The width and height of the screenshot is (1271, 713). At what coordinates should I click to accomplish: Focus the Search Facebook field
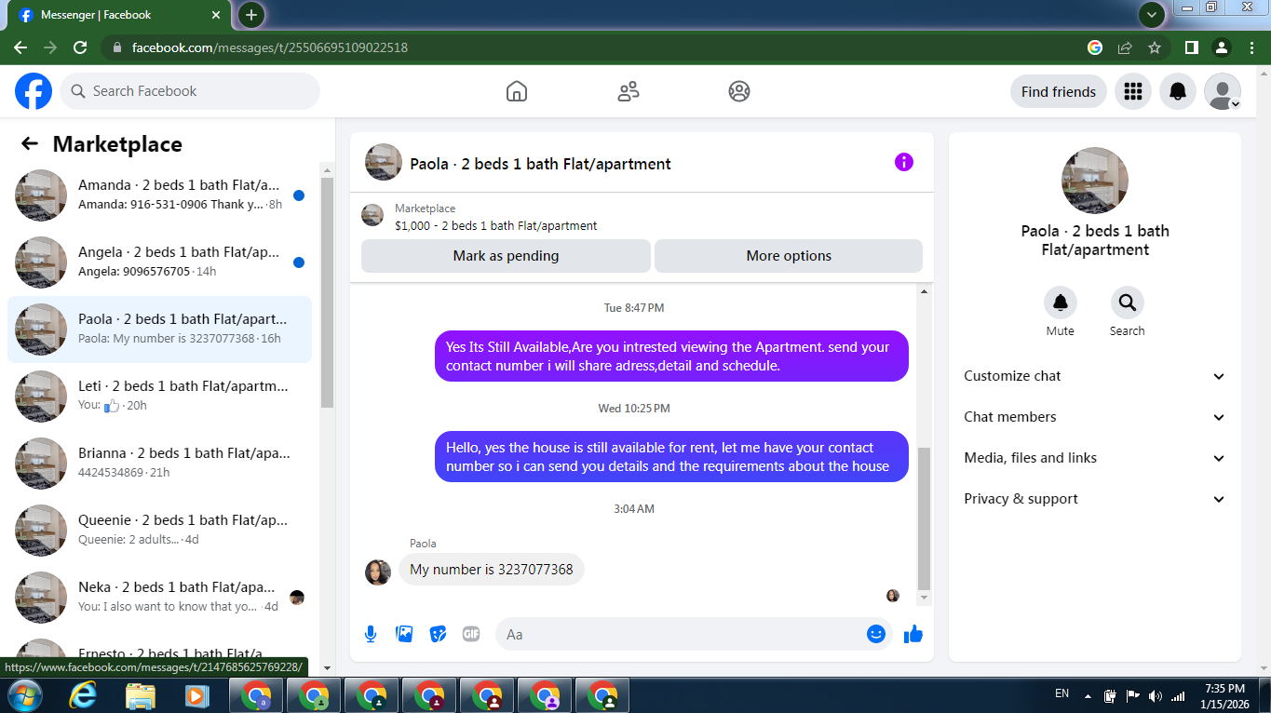pyautogui.click(x=190, y=91)
